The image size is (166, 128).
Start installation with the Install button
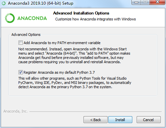pos(120,120)
